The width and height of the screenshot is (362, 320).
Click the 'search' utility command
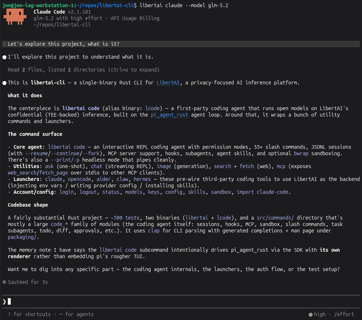click(x=222, y=166)
